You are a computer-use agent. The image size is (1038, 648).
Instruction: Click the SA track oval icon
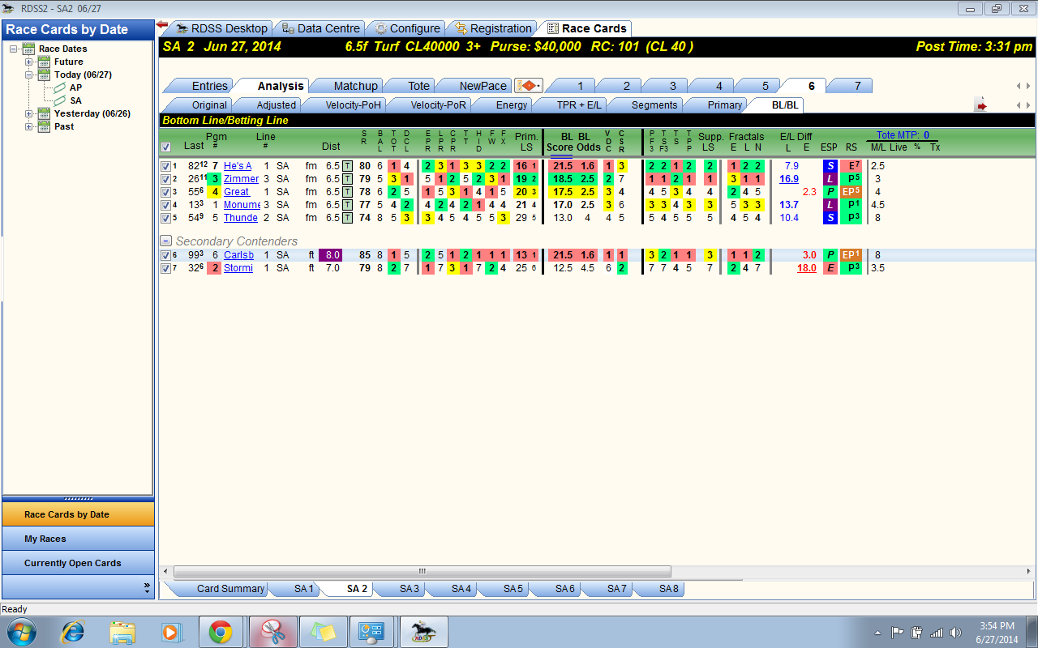[x=60, y=100]
